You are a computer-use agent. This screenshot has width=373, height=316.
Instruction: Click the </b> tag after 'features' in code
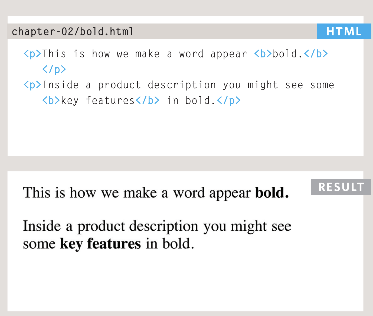click(x=148, y=100)
